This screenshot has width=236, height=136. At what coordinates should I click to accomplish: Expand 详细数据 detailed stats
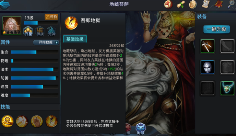46,42
